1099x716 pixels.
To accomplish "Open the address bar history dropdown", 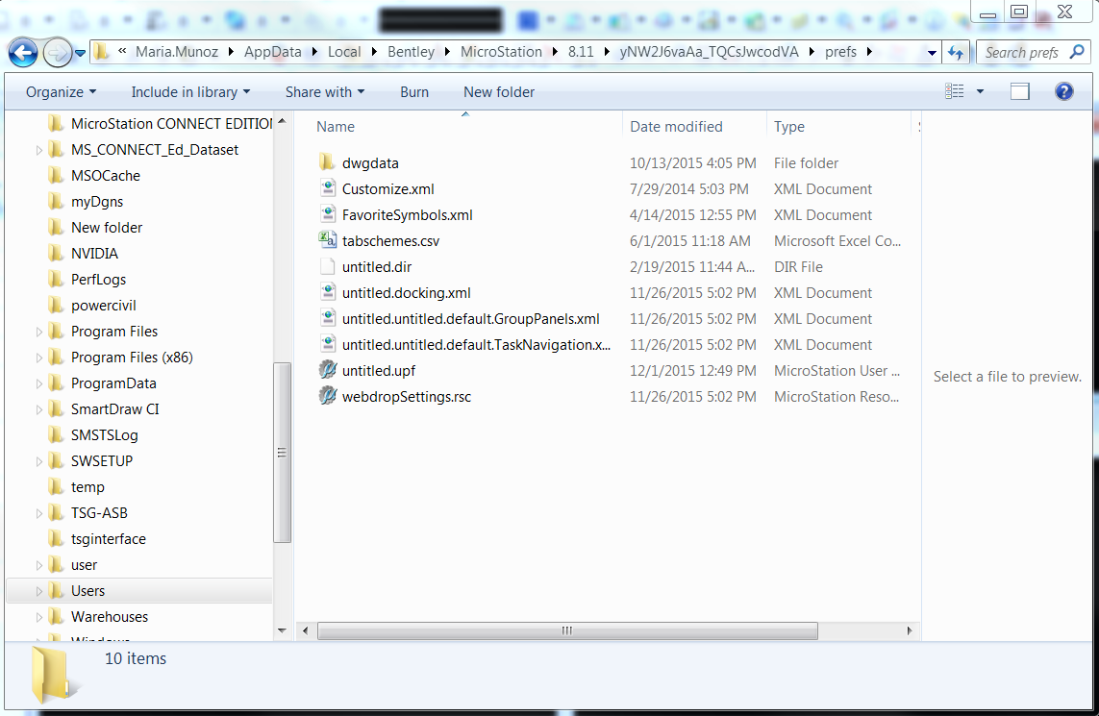I will click(x=932, y=53).
